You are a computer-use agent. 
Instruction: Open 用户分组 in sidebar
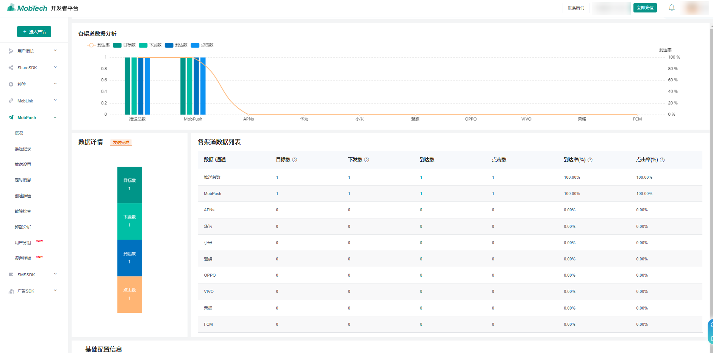(23, 243)
